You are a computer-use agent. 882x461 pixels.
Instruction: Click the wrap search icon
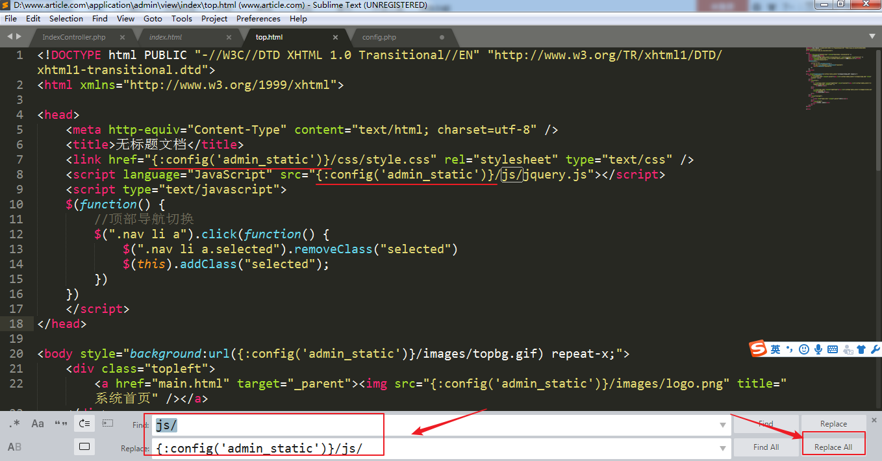pos(84,424)
